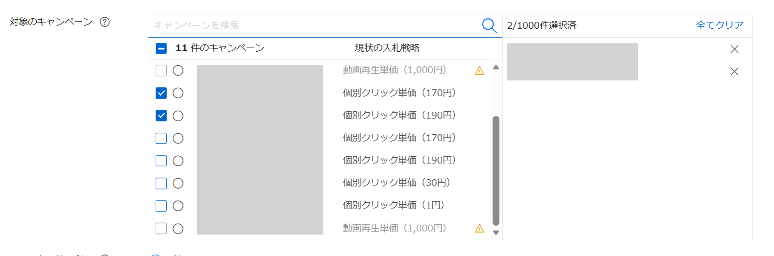The image size is (774, 256).
Task: Click the 現状の入札戦略 column header
Action: coord(387,48)
